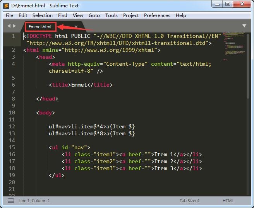
Task: Click the DOCTYPE keyword on line 1
Action: click(x=41, y=36)
